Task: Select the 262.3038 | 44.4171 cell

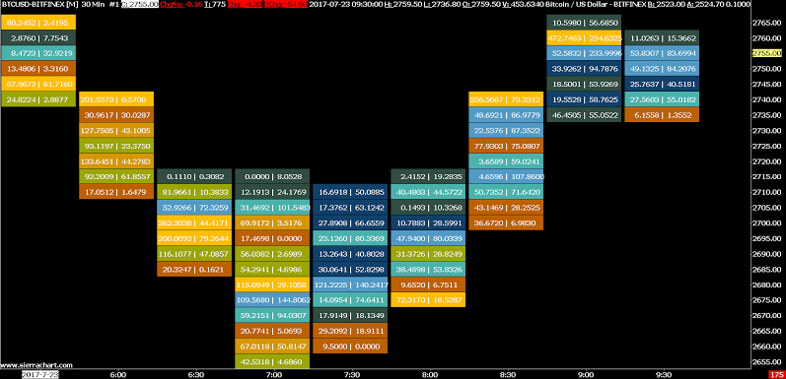Action: [x=194, y=222]
